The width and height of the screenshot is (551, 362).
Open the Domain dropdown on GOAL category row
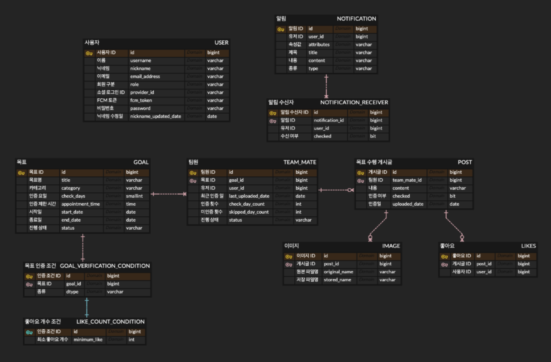tap(114, 188)
